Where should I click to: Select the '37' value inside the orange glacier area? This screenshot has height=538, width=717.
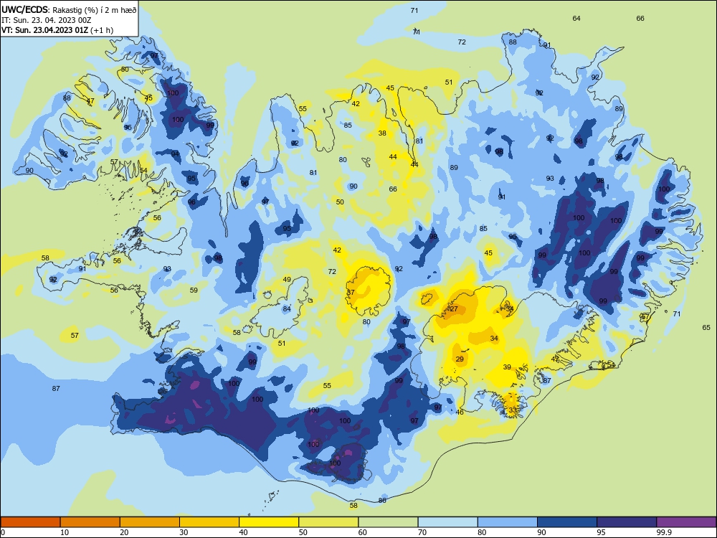(351, 293)
